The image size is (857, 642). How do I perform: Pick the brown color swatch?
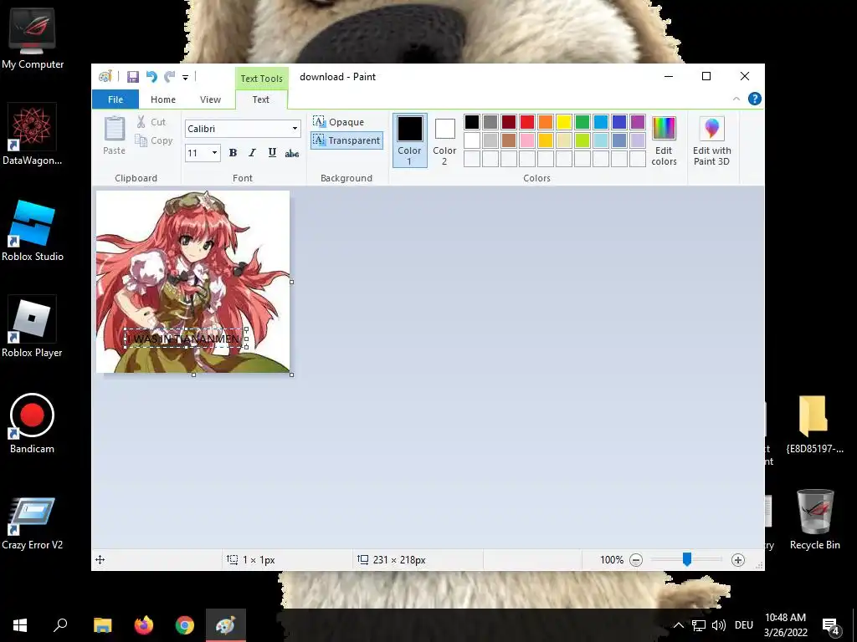(x=508, y=140)
